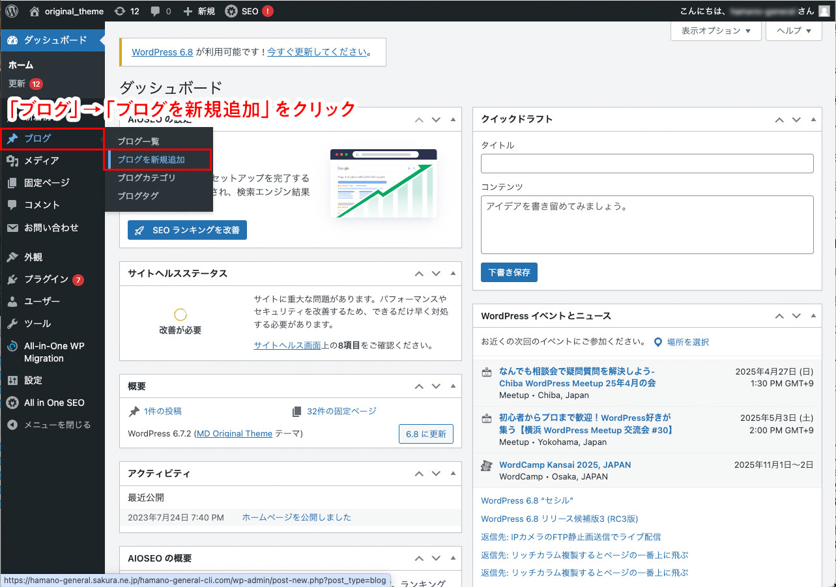Open ホームページを公開しました link
Viewport: 836px width, 587px height.
click(296, 517)
